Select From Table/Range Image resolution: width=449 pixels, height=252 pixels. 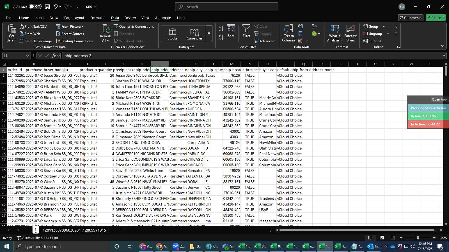[36, 41]
